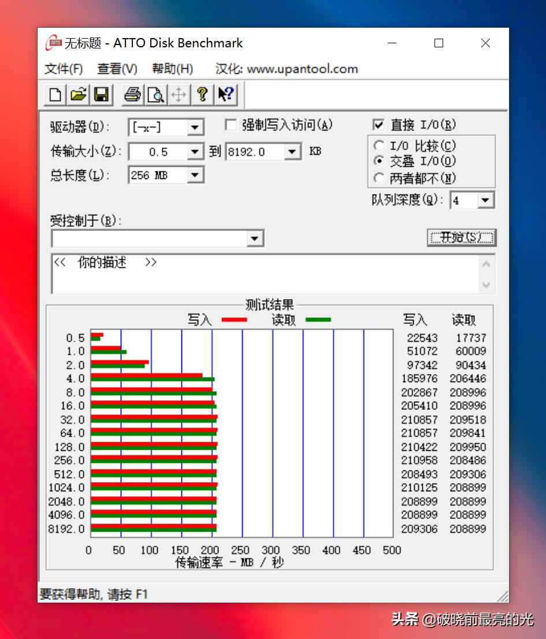Open Help via the question mark icon
This screenshot has width=546, height=639.
pyautogui.click(x=202, y=95)
